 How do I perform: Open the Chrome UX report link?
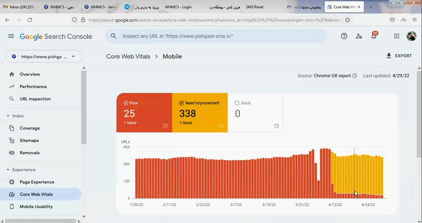(x=332, y=76)
